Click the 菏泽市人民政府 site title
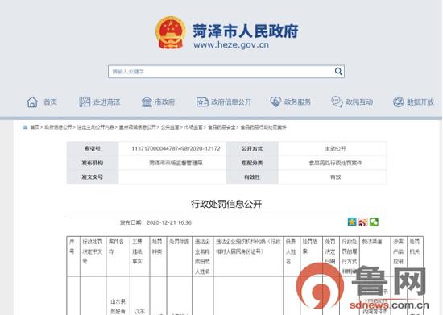 [x=246, y=31]
